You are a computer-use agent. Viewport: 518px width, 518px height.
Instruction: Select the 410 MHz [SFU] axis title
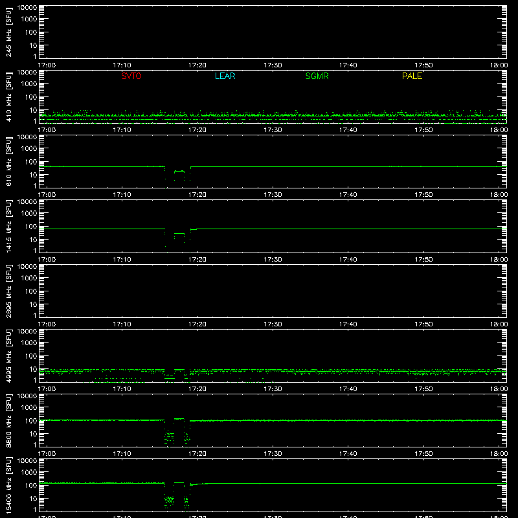[x=8, y=96]
